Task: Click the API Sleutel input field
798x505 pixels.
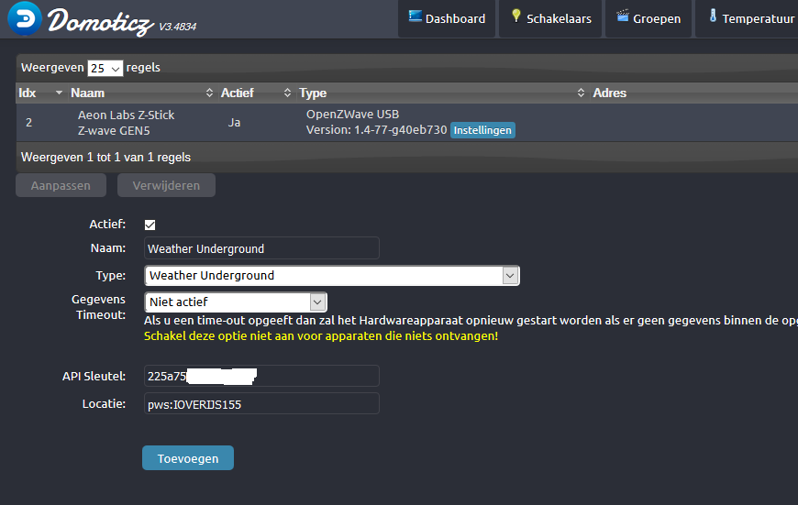Action: [261, 377]
